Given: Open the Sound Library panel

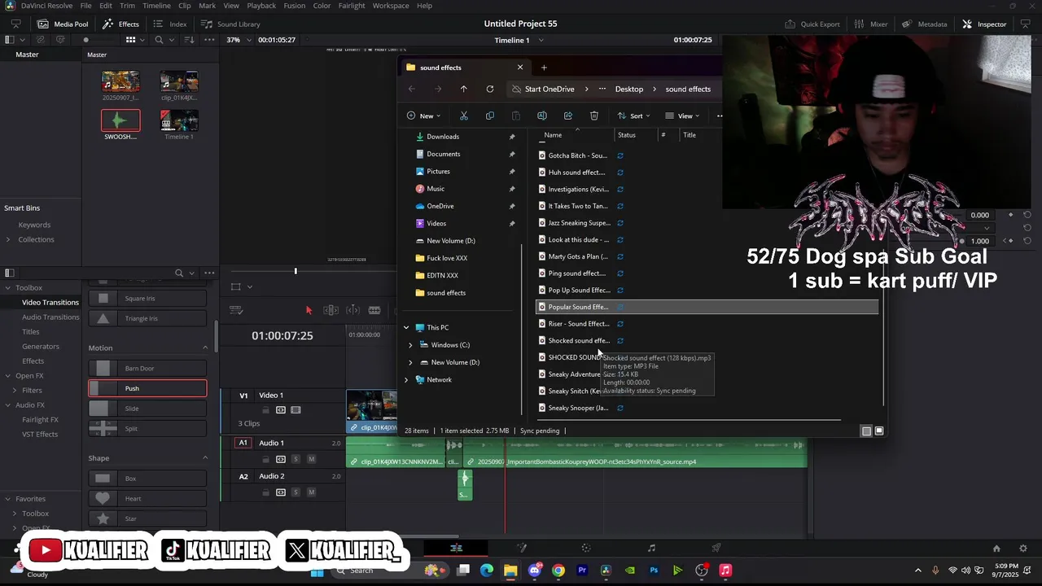Looking at the screenshot, I should pyautogui.click(x=230, y=24).
